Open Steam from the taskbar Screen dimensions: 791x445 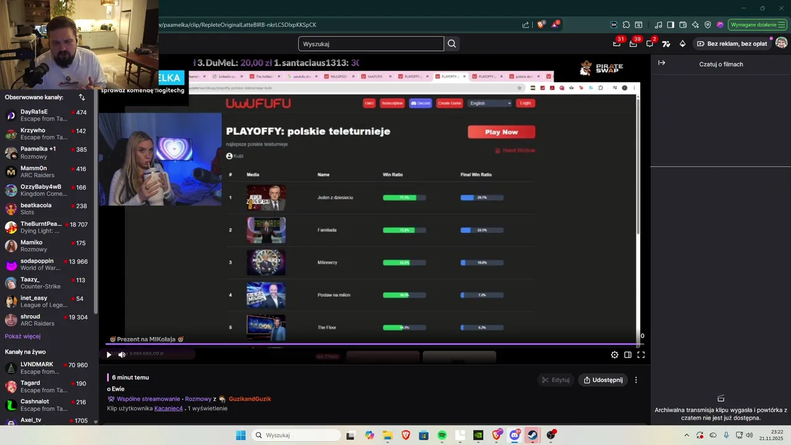tap(532, 435)
